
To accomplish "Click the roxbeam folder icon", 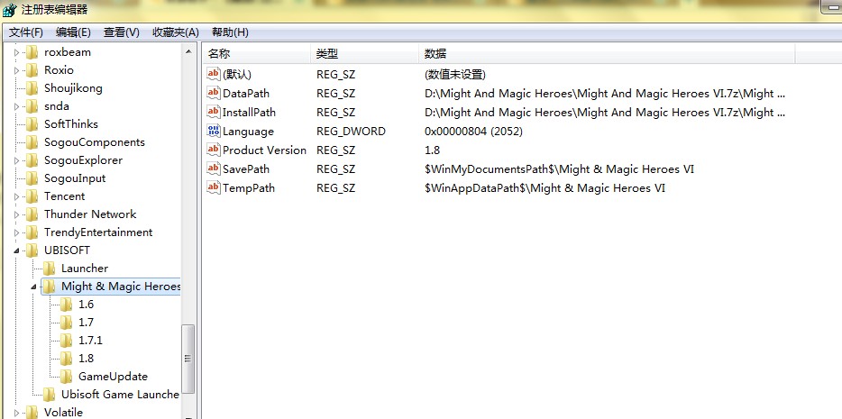I will click(x=32, y=52).
